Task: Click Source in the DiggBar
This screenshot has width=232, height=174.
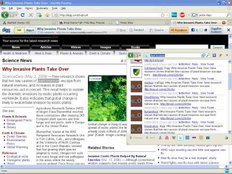Action: pos(157,30)
